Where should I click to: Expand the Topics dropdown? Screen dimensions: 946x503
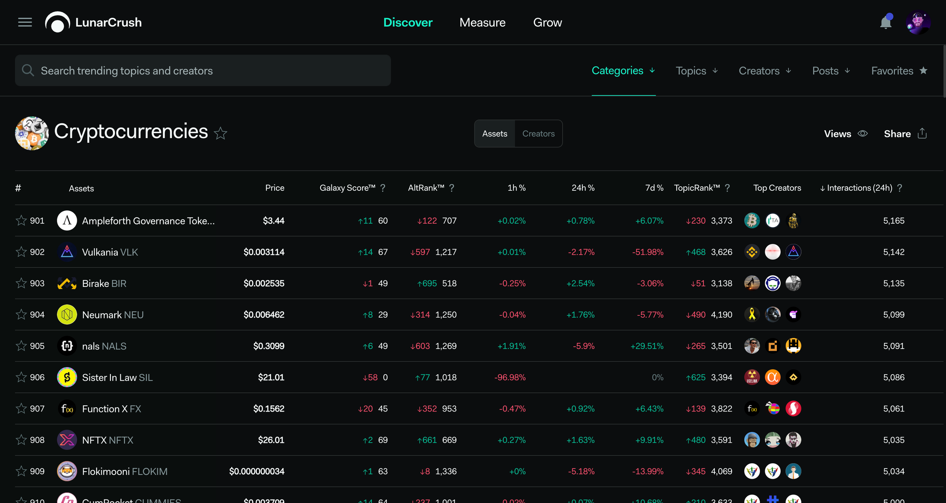(x=697, y=71)
